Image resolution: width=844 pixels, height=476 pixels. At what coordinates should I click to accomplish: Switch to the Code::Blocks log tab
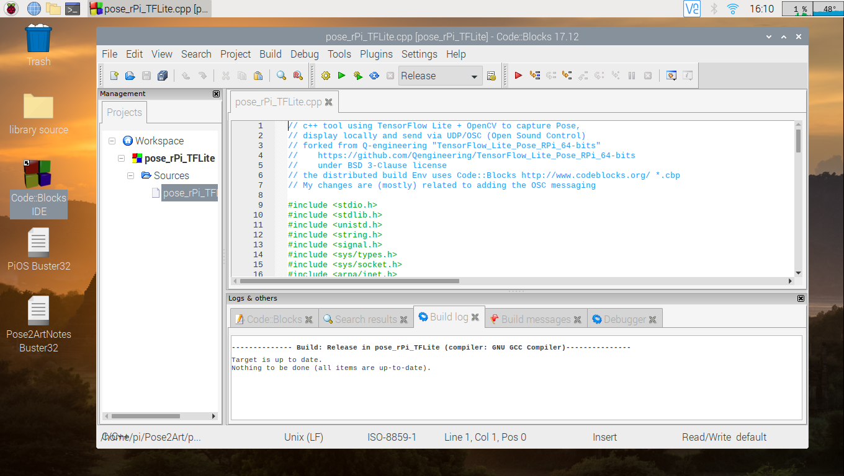coord(274,319)
